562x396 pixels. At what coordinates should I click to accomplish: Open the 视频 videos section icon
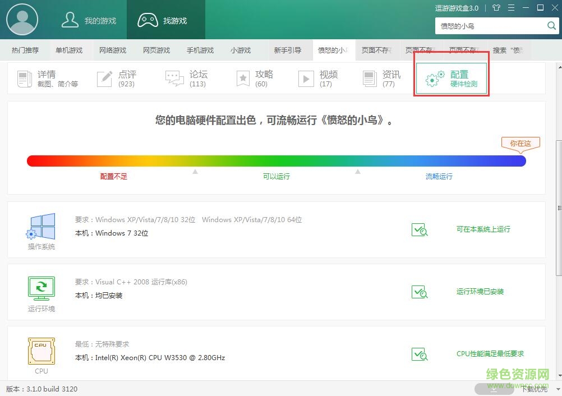coord(306,78)
